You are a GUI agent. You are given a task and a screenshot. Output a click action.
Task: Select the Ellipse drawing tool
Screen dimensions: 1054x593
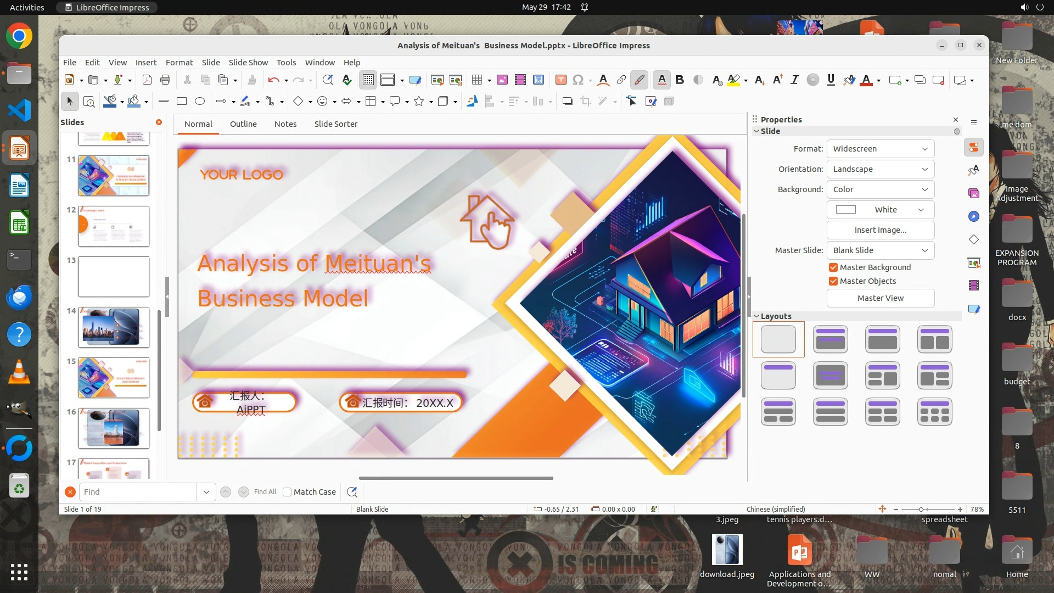click(200, 101)
